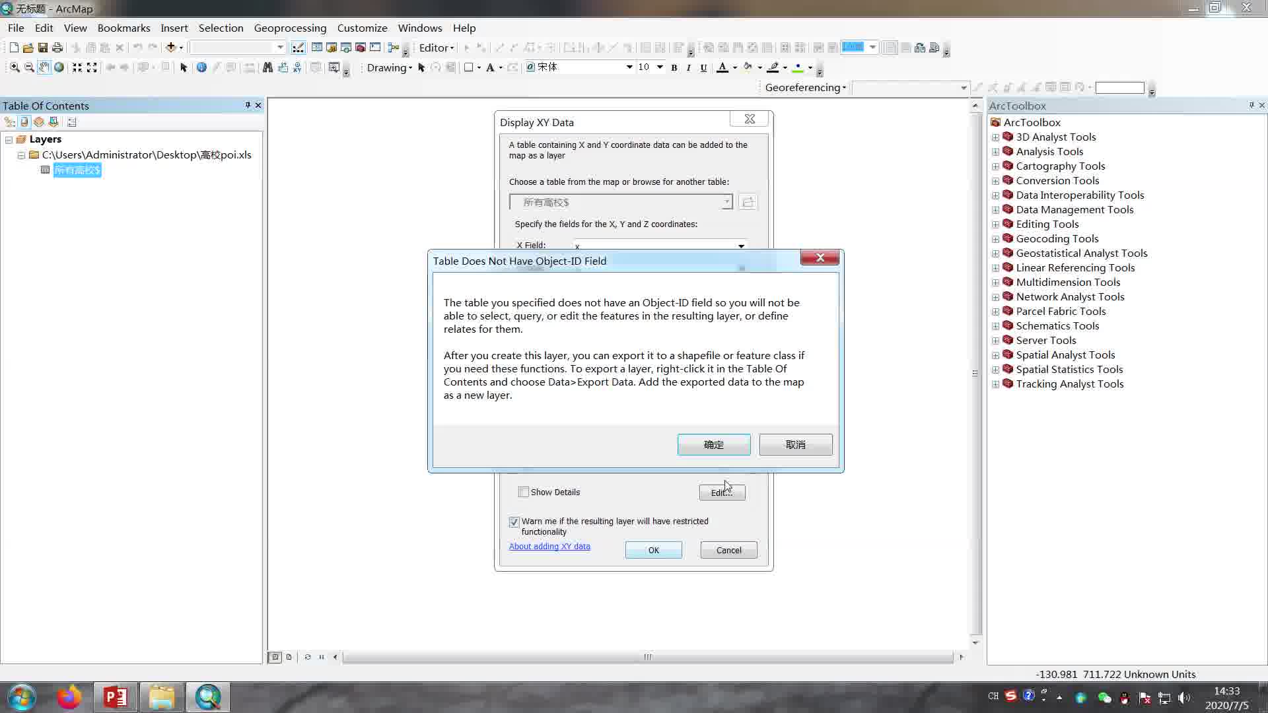Screen dimensions: 1268x713
Task: Click the map horizontal scrollbar
Action: 647,657
